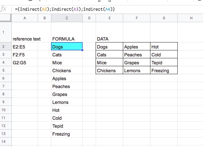The height and width of the screenshot is (147, 203).
Task: Select the Tepid cell in column C
Action: (x=67, y=126)
